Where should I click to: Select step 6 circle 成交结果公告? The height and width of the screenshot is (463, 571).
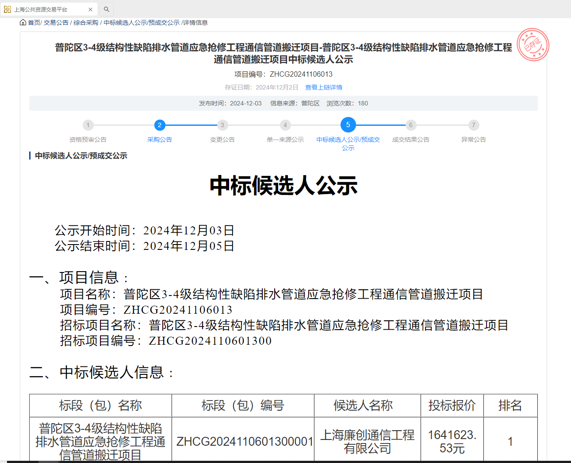[411, 125]
